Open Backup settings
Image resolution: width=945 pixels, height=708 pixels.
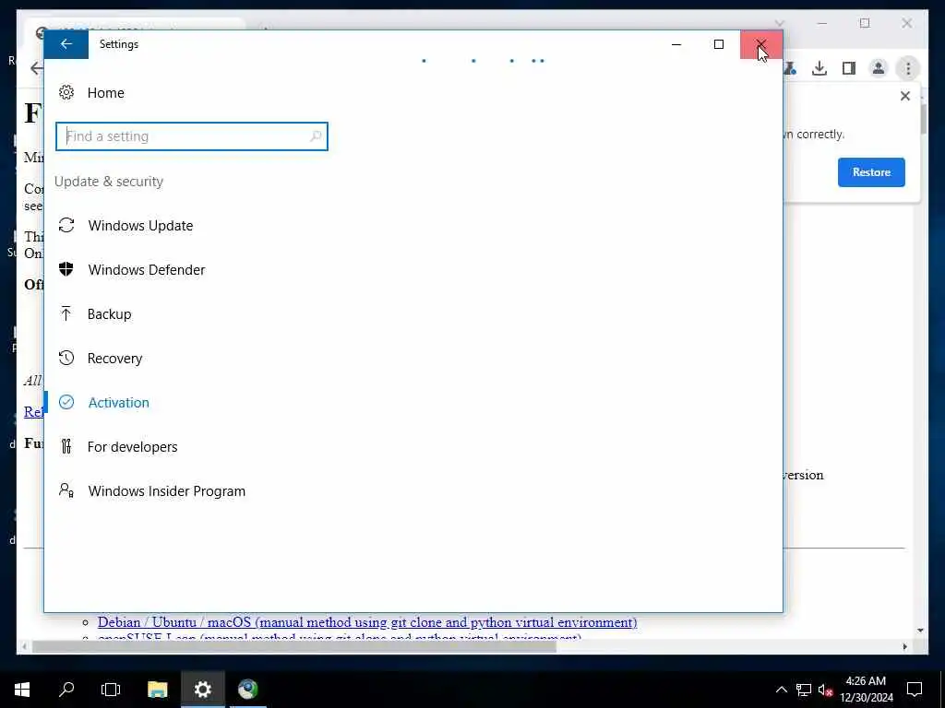pos(109,313)
